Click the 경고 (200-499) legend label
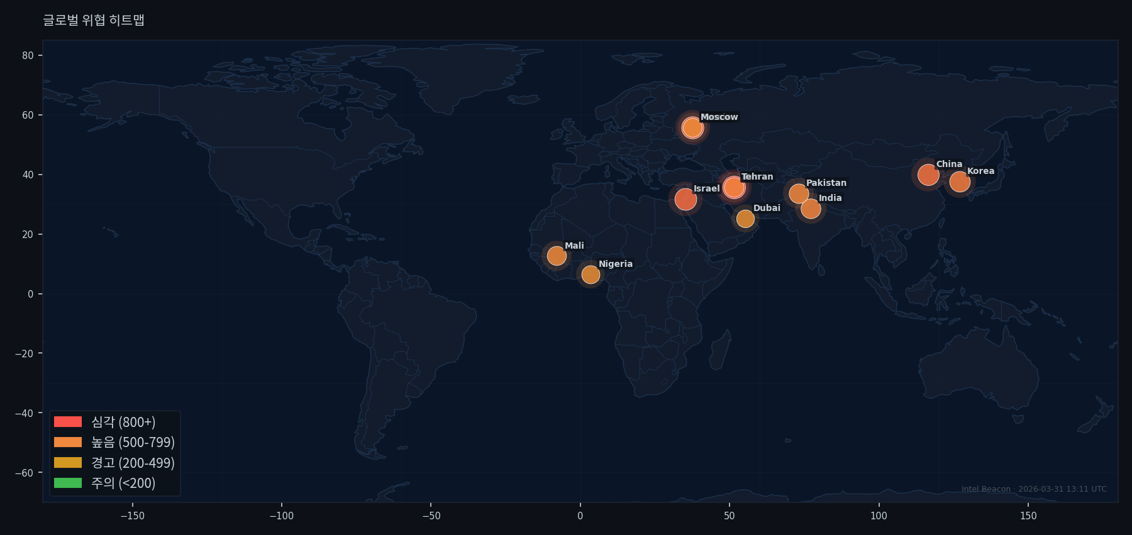1132x535 pixels. click(x=133, y=463)
